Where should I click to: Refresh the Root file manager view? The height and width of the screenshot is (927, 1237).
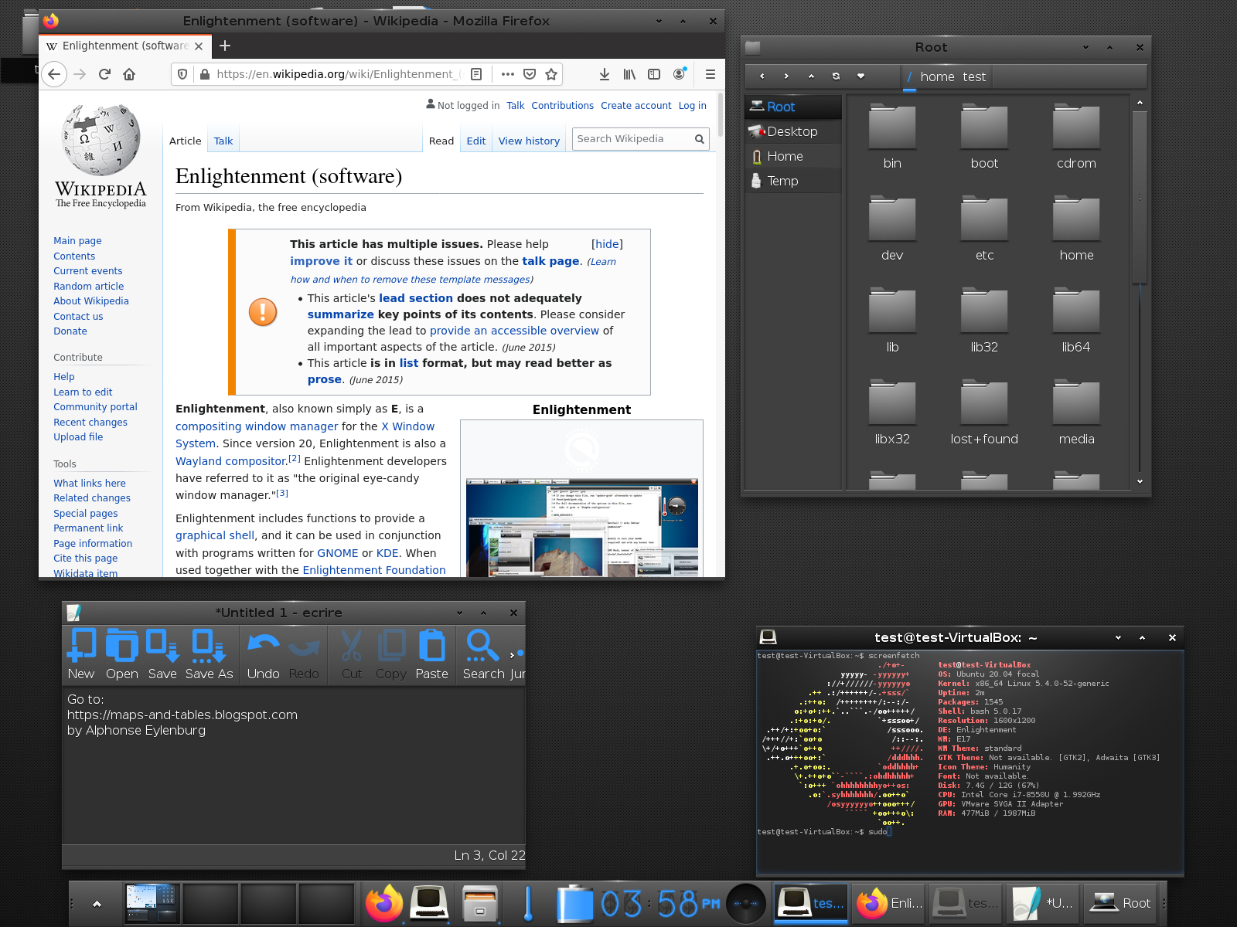point(836,76)
